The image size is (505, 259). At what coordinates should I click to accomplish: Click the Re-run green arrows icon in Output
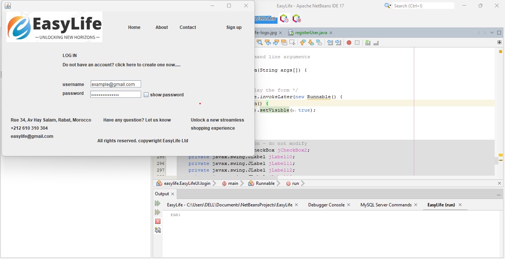point(158,203)
